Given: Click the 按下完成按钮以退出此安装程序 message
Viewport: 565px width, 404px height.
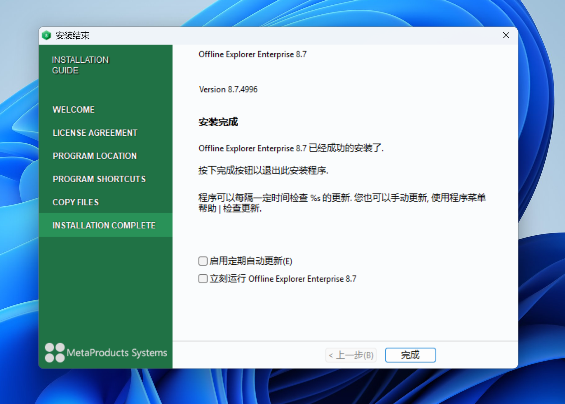Looking at the screenshot, I should pyautogui.click(x=263, y=171).
